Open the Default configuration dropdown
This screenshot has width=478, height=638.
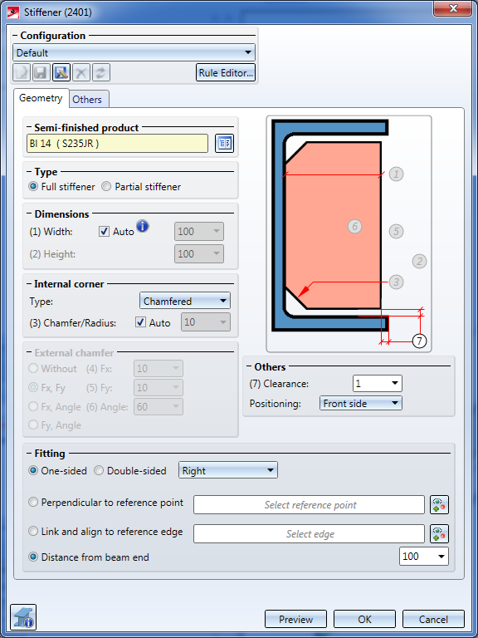[x=134, y=53]
